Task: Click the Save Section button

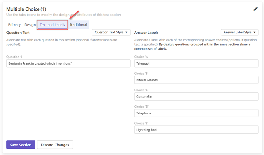Action: pyautogui.click(x=21, y=145)
